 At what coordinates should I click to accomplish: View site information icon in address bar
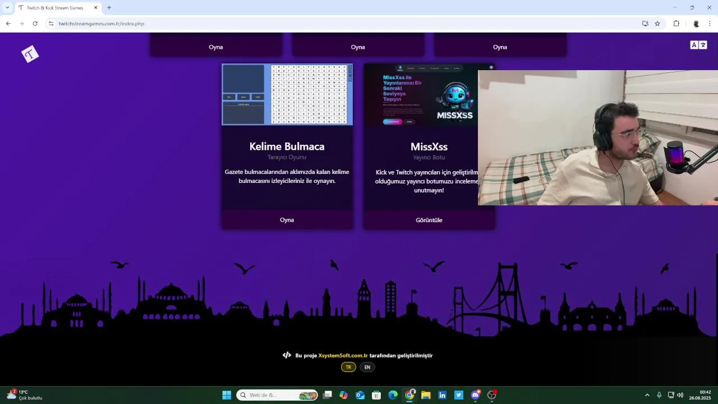(51, 24)
